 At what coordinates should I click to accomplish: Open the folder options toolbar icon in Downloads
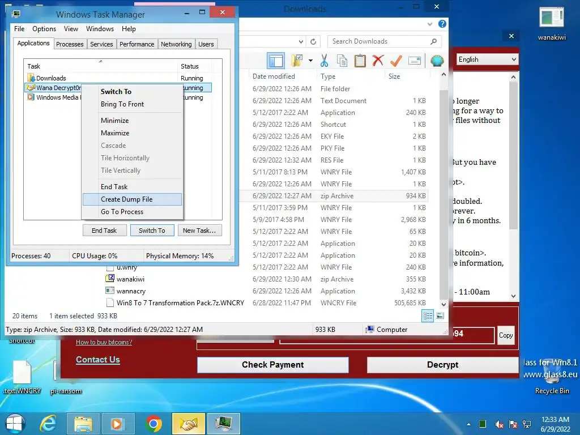pos(297,61)
